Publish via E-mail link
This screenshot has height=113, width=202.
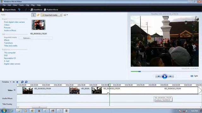coord(7,61)
